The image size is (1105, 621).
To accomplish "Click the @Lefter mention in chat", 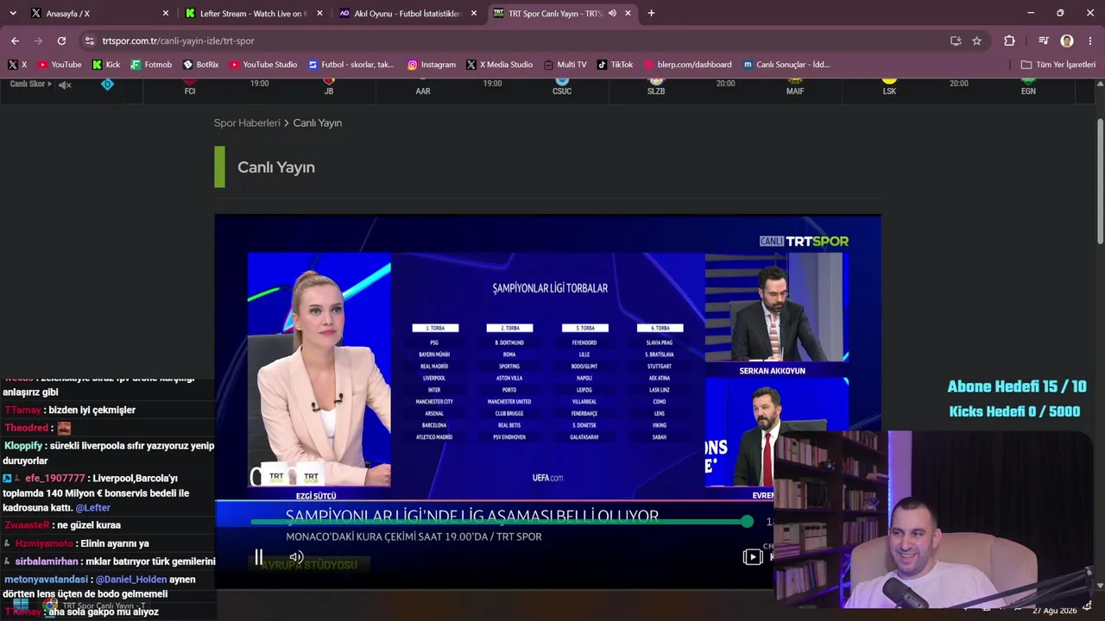I will click(x=92, y=508).
